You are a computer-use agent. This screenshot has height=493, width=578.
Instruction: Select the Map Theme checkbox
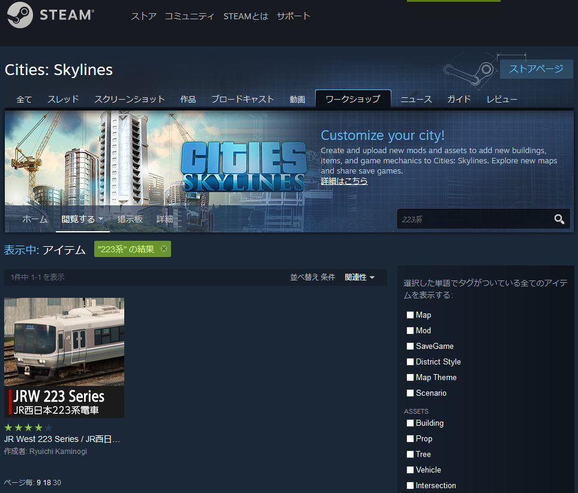click(410, 377)
